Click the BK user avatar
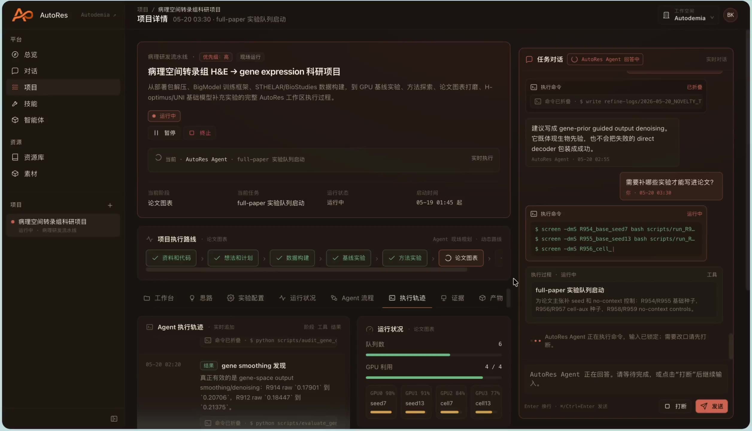The image size is (752, 431). [730, 15]
